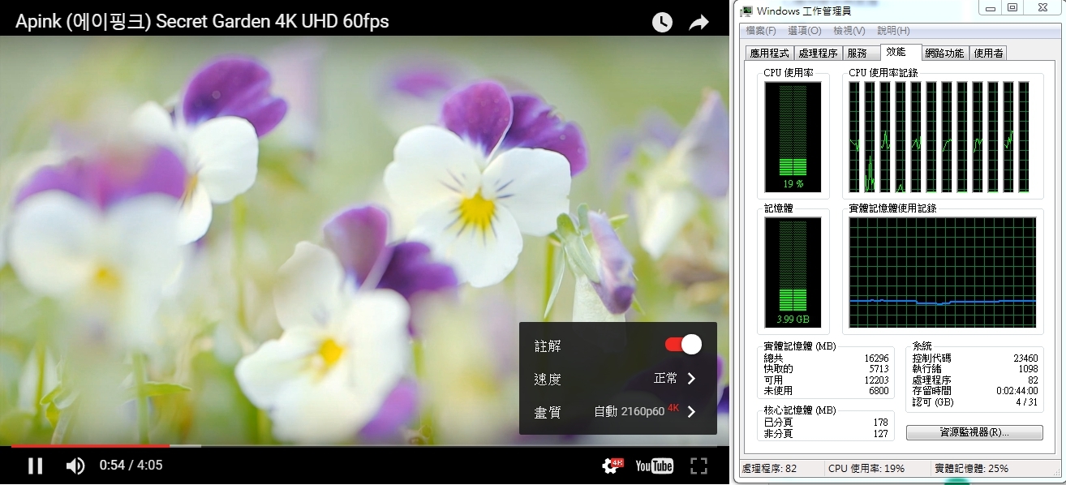This screenshot has width=1066, height=485.
Task: Open the 檢視(V) menu in Task Manager
Action: [849, 31]
